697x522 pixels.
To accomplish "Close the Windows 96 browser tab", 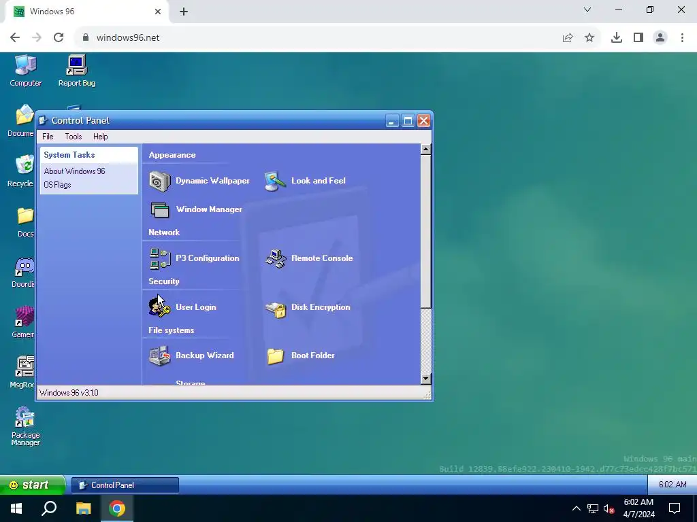I will pyautogui.click(x=158, y=12).
